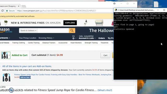Click the Try Prime text under Amazon logo
Screen dimensions: 167x94
(9, 32)
